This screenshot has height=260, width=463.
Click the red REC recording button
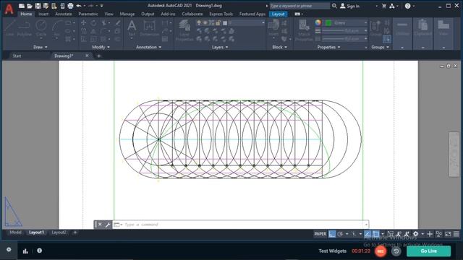click(381, 251)
